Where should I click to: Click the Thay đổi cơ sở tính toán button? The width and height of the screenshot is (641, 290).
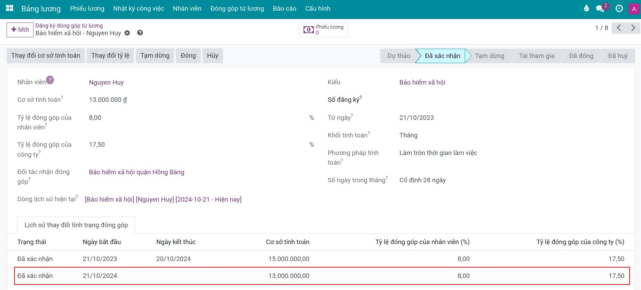[46, 56]
